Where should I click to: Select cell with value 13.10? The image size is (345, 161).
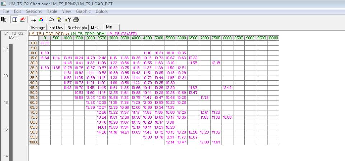tap(170, 63)
